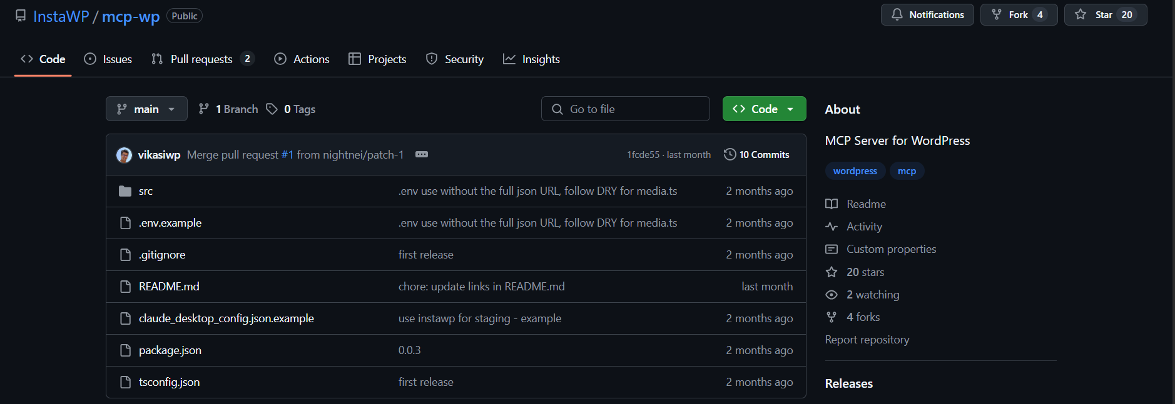Click the repository icon beside InstaWP
1175x404 pixels.
click(x=21, y=16)
